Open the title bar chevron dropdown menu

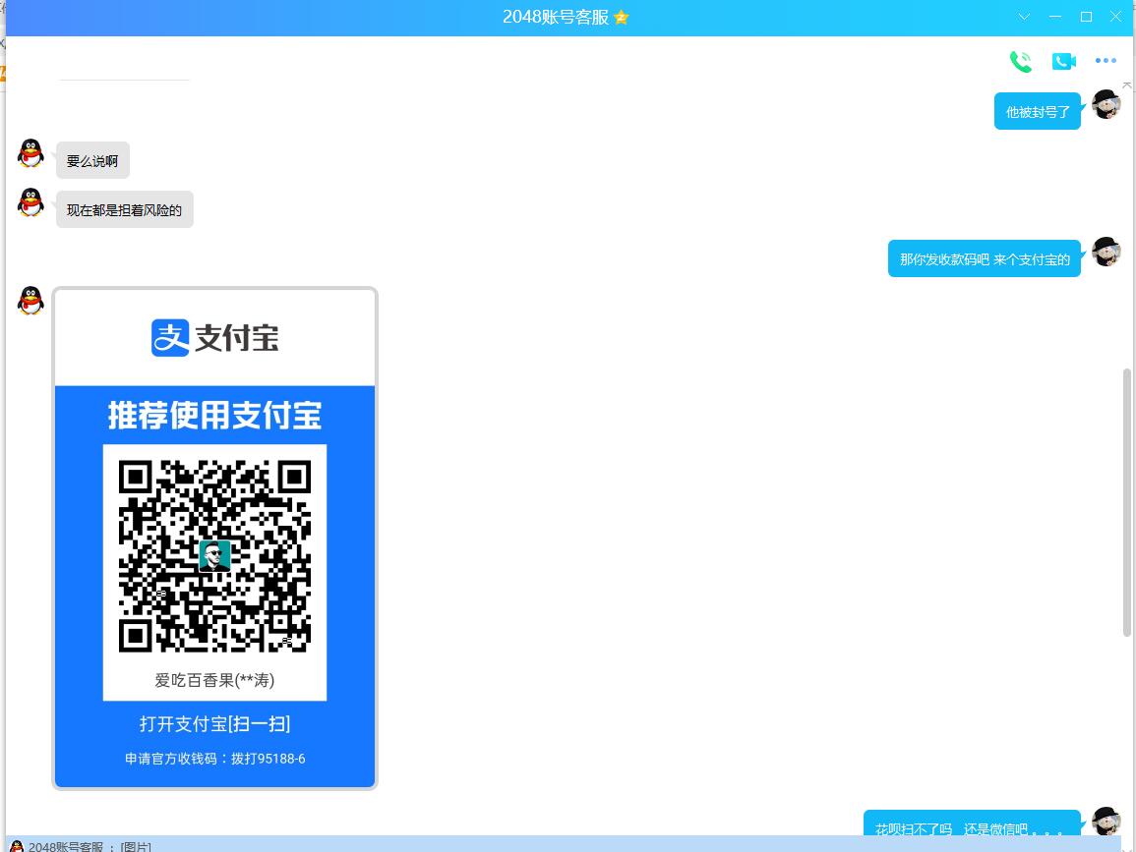click(x=1024, y=17)
